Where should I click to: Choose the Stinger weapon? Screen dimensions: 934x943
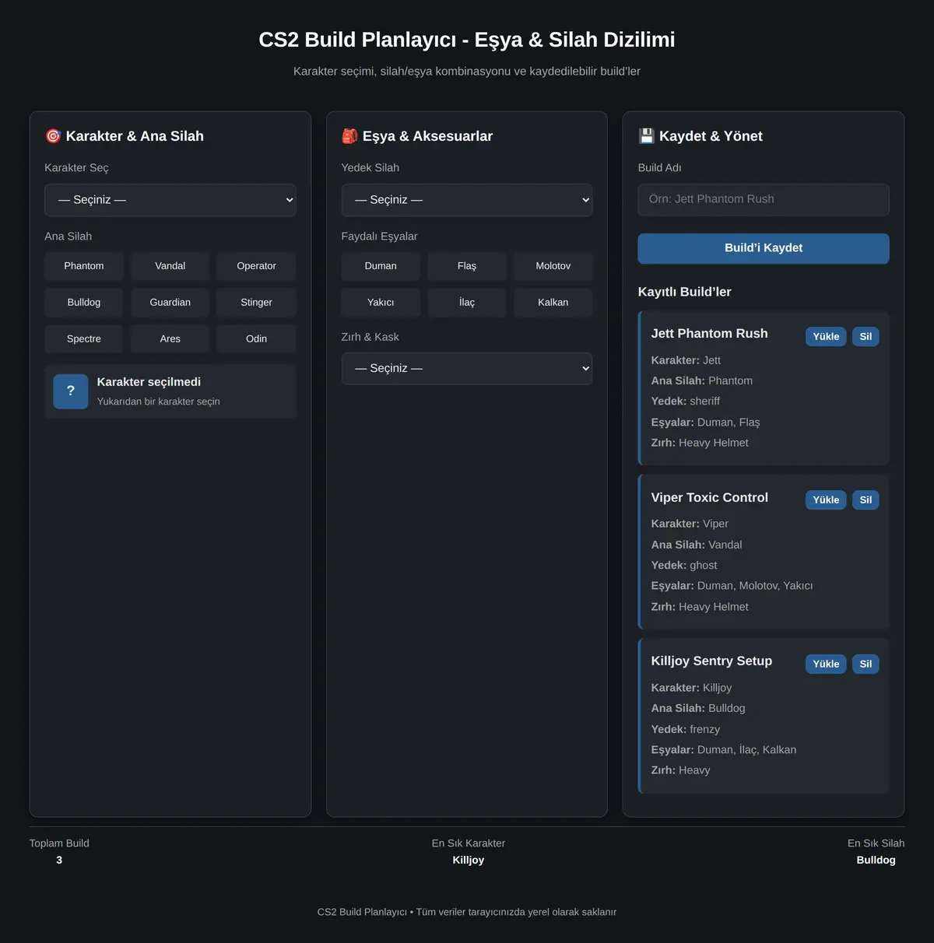click(256, 303)
